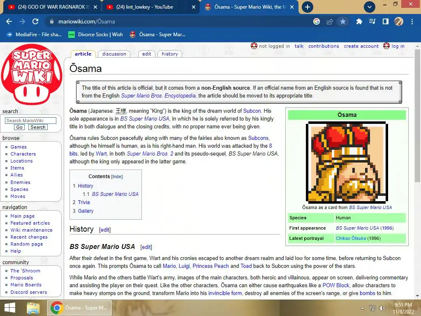Click create account link
421x316 pixels.
tap(361, 46)
